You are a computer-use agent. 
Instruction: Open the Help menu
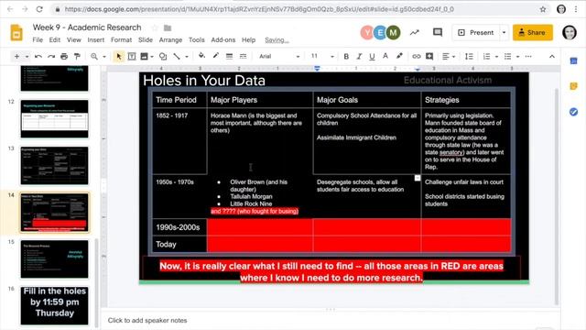click(248, 39)
